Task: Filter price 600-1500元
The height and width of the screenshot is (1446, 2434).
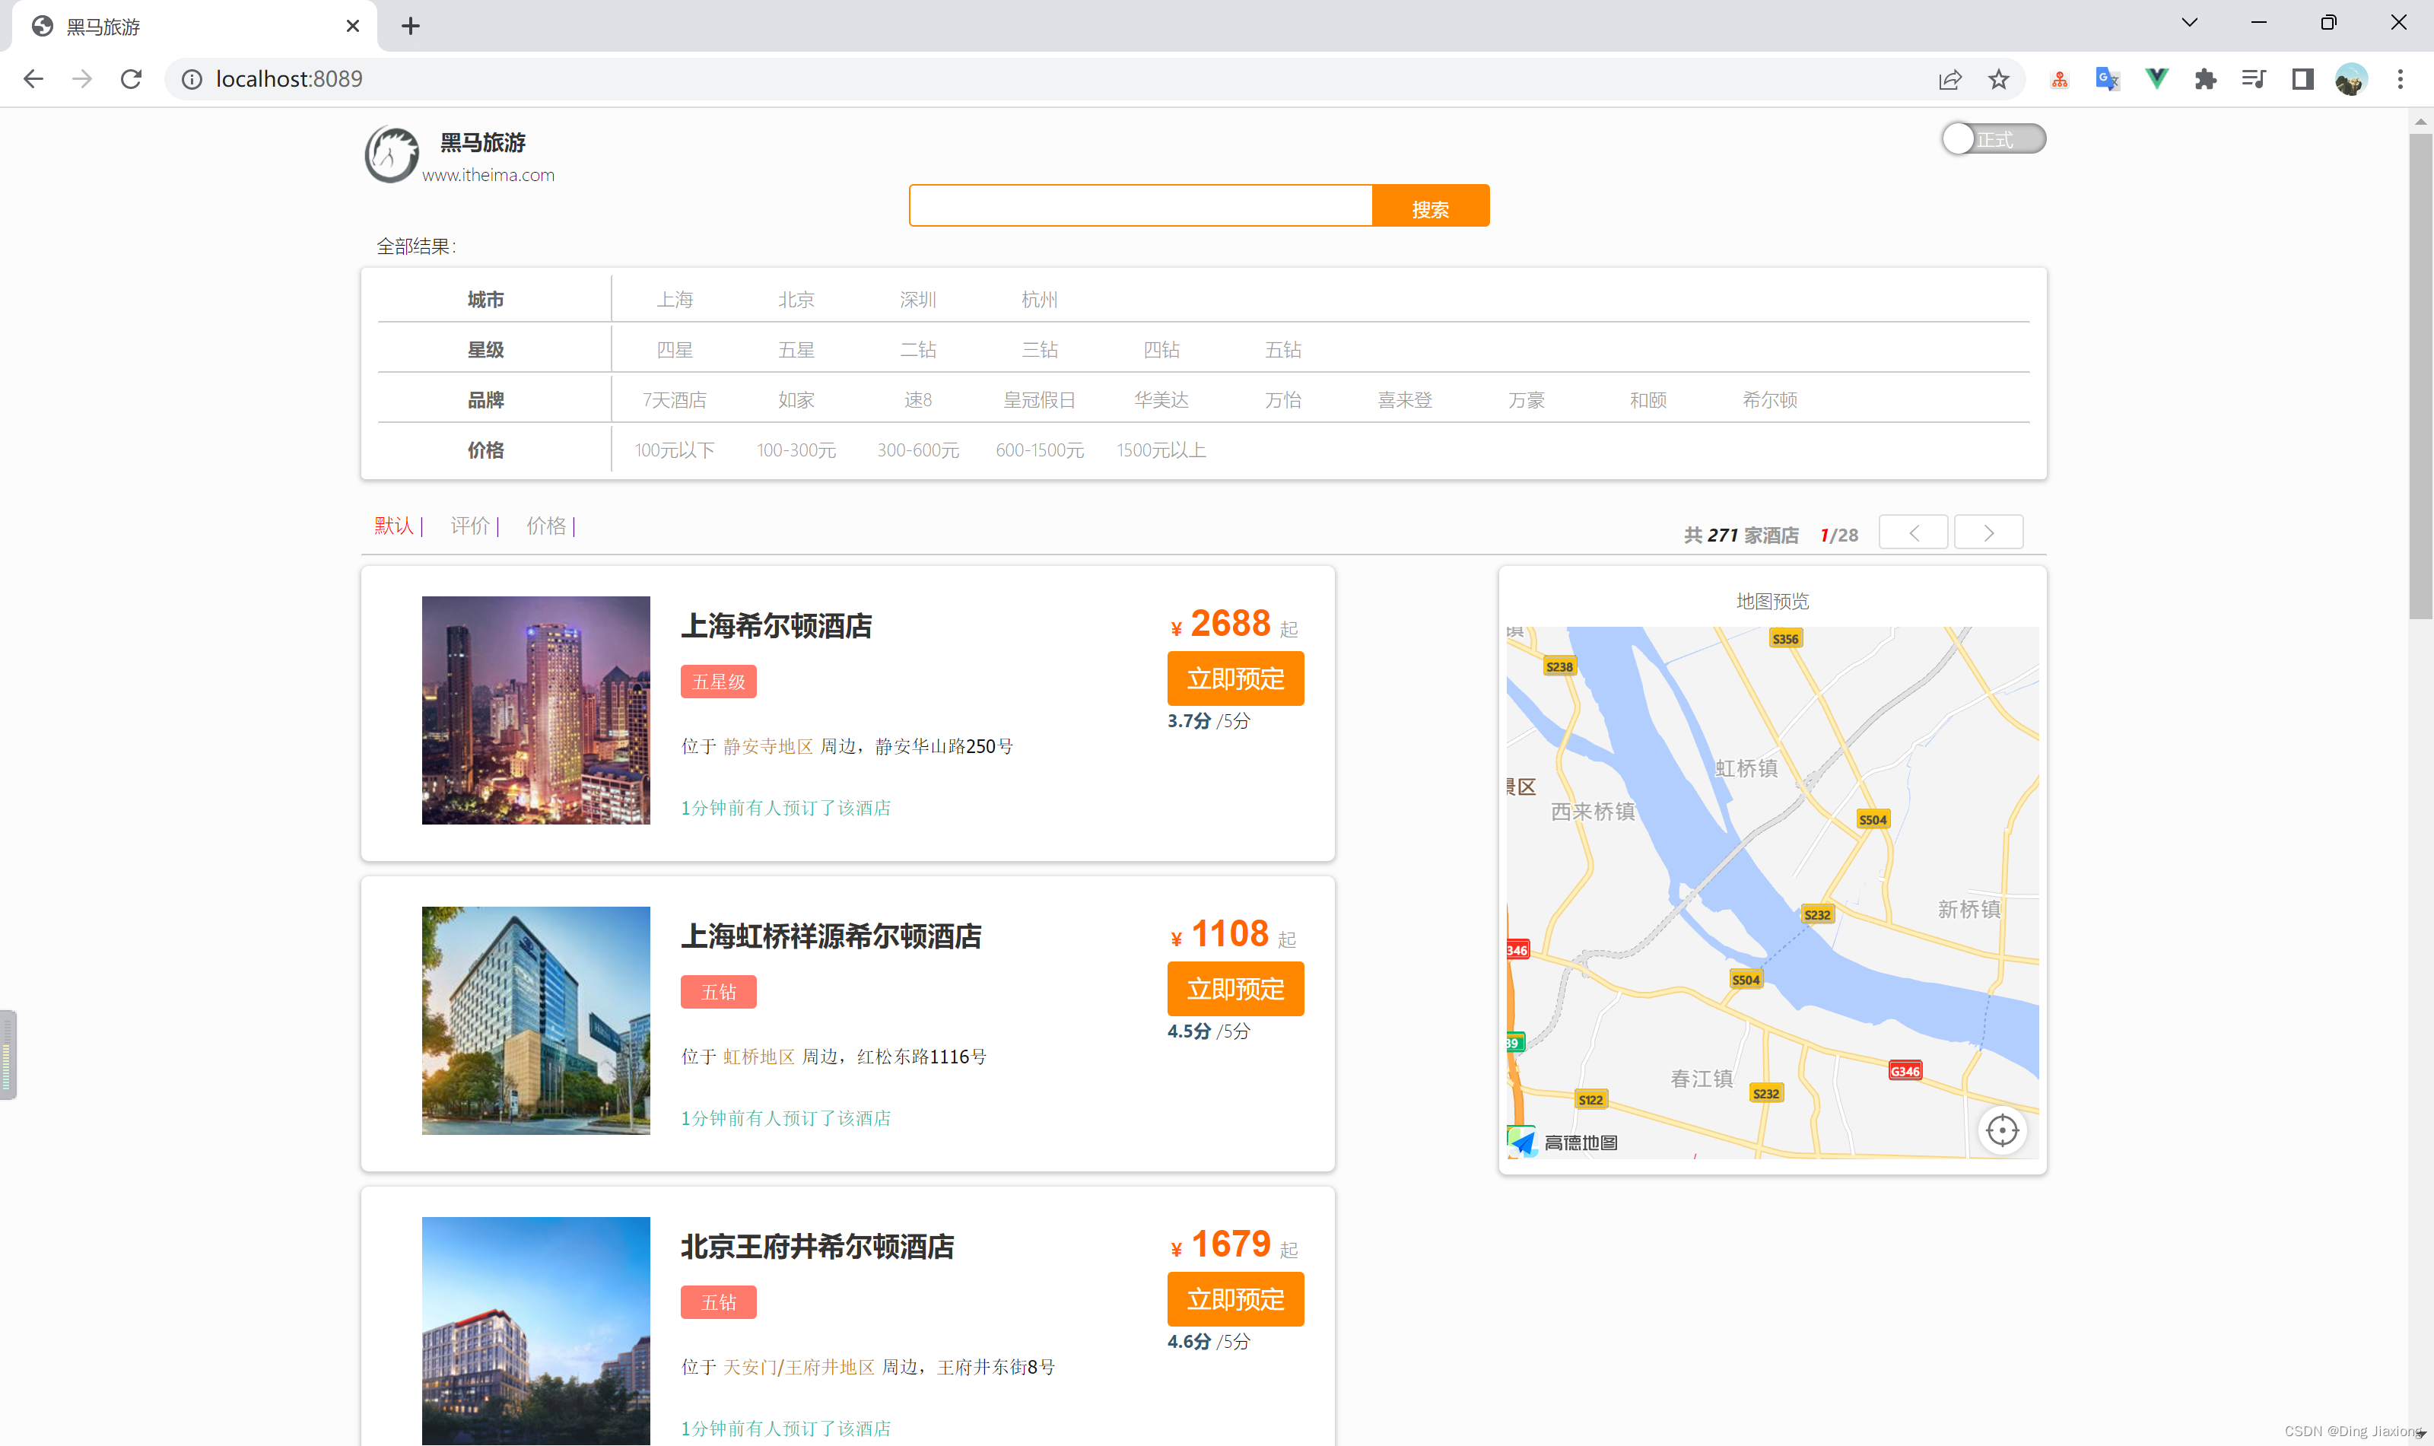Action: pos(1040,450)
